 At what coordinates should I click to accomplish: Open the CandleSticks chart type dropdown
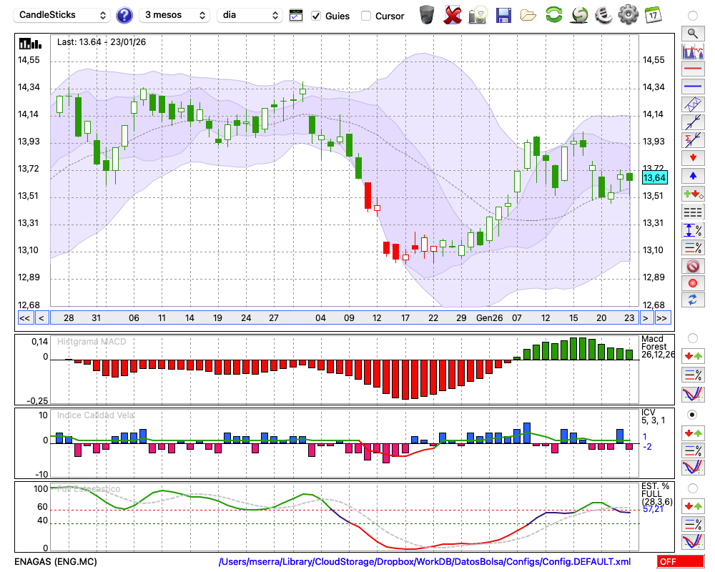tap(63, 15)
